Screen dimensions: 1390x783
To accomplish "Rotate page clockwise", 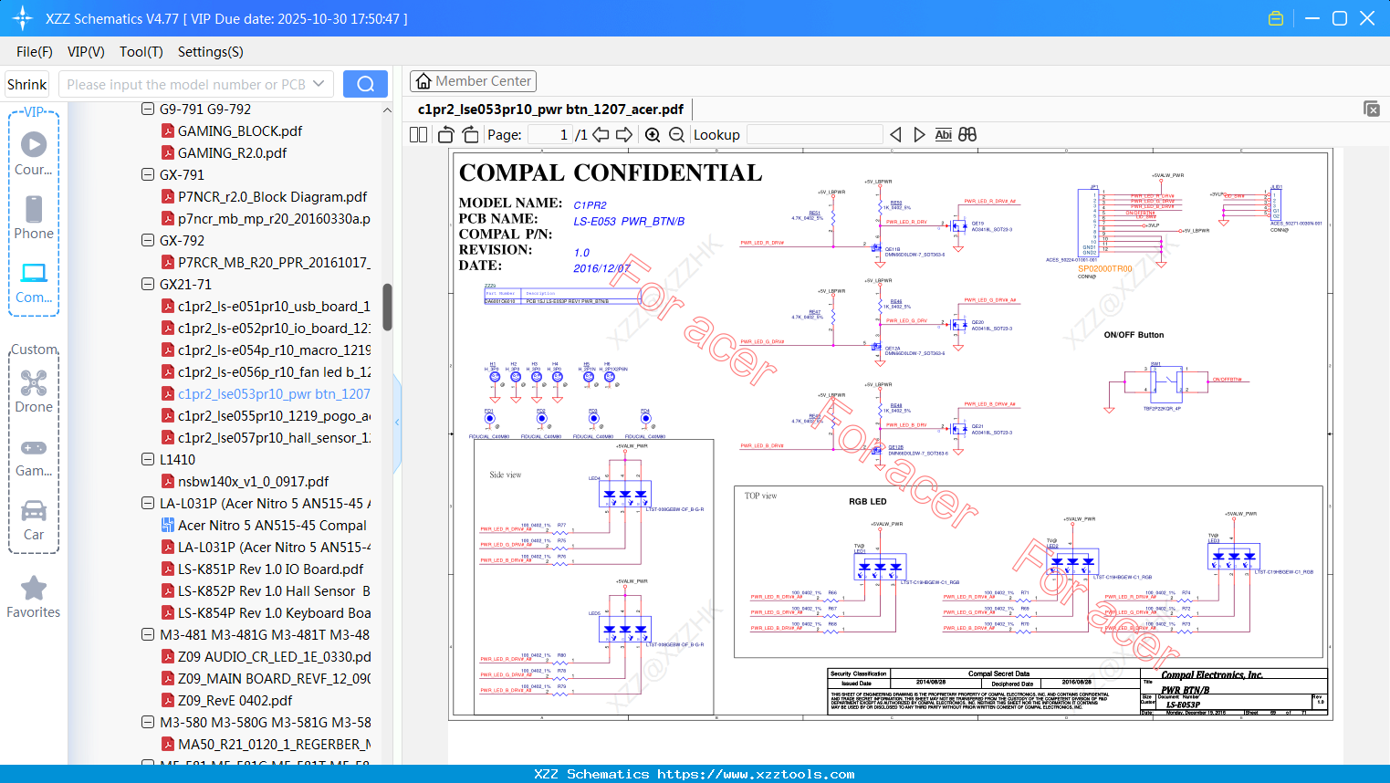I will click(x=470, y=134).
